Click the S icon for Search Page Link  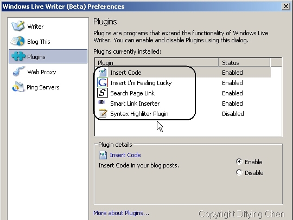pyautogui.click(x=103, y=93)
